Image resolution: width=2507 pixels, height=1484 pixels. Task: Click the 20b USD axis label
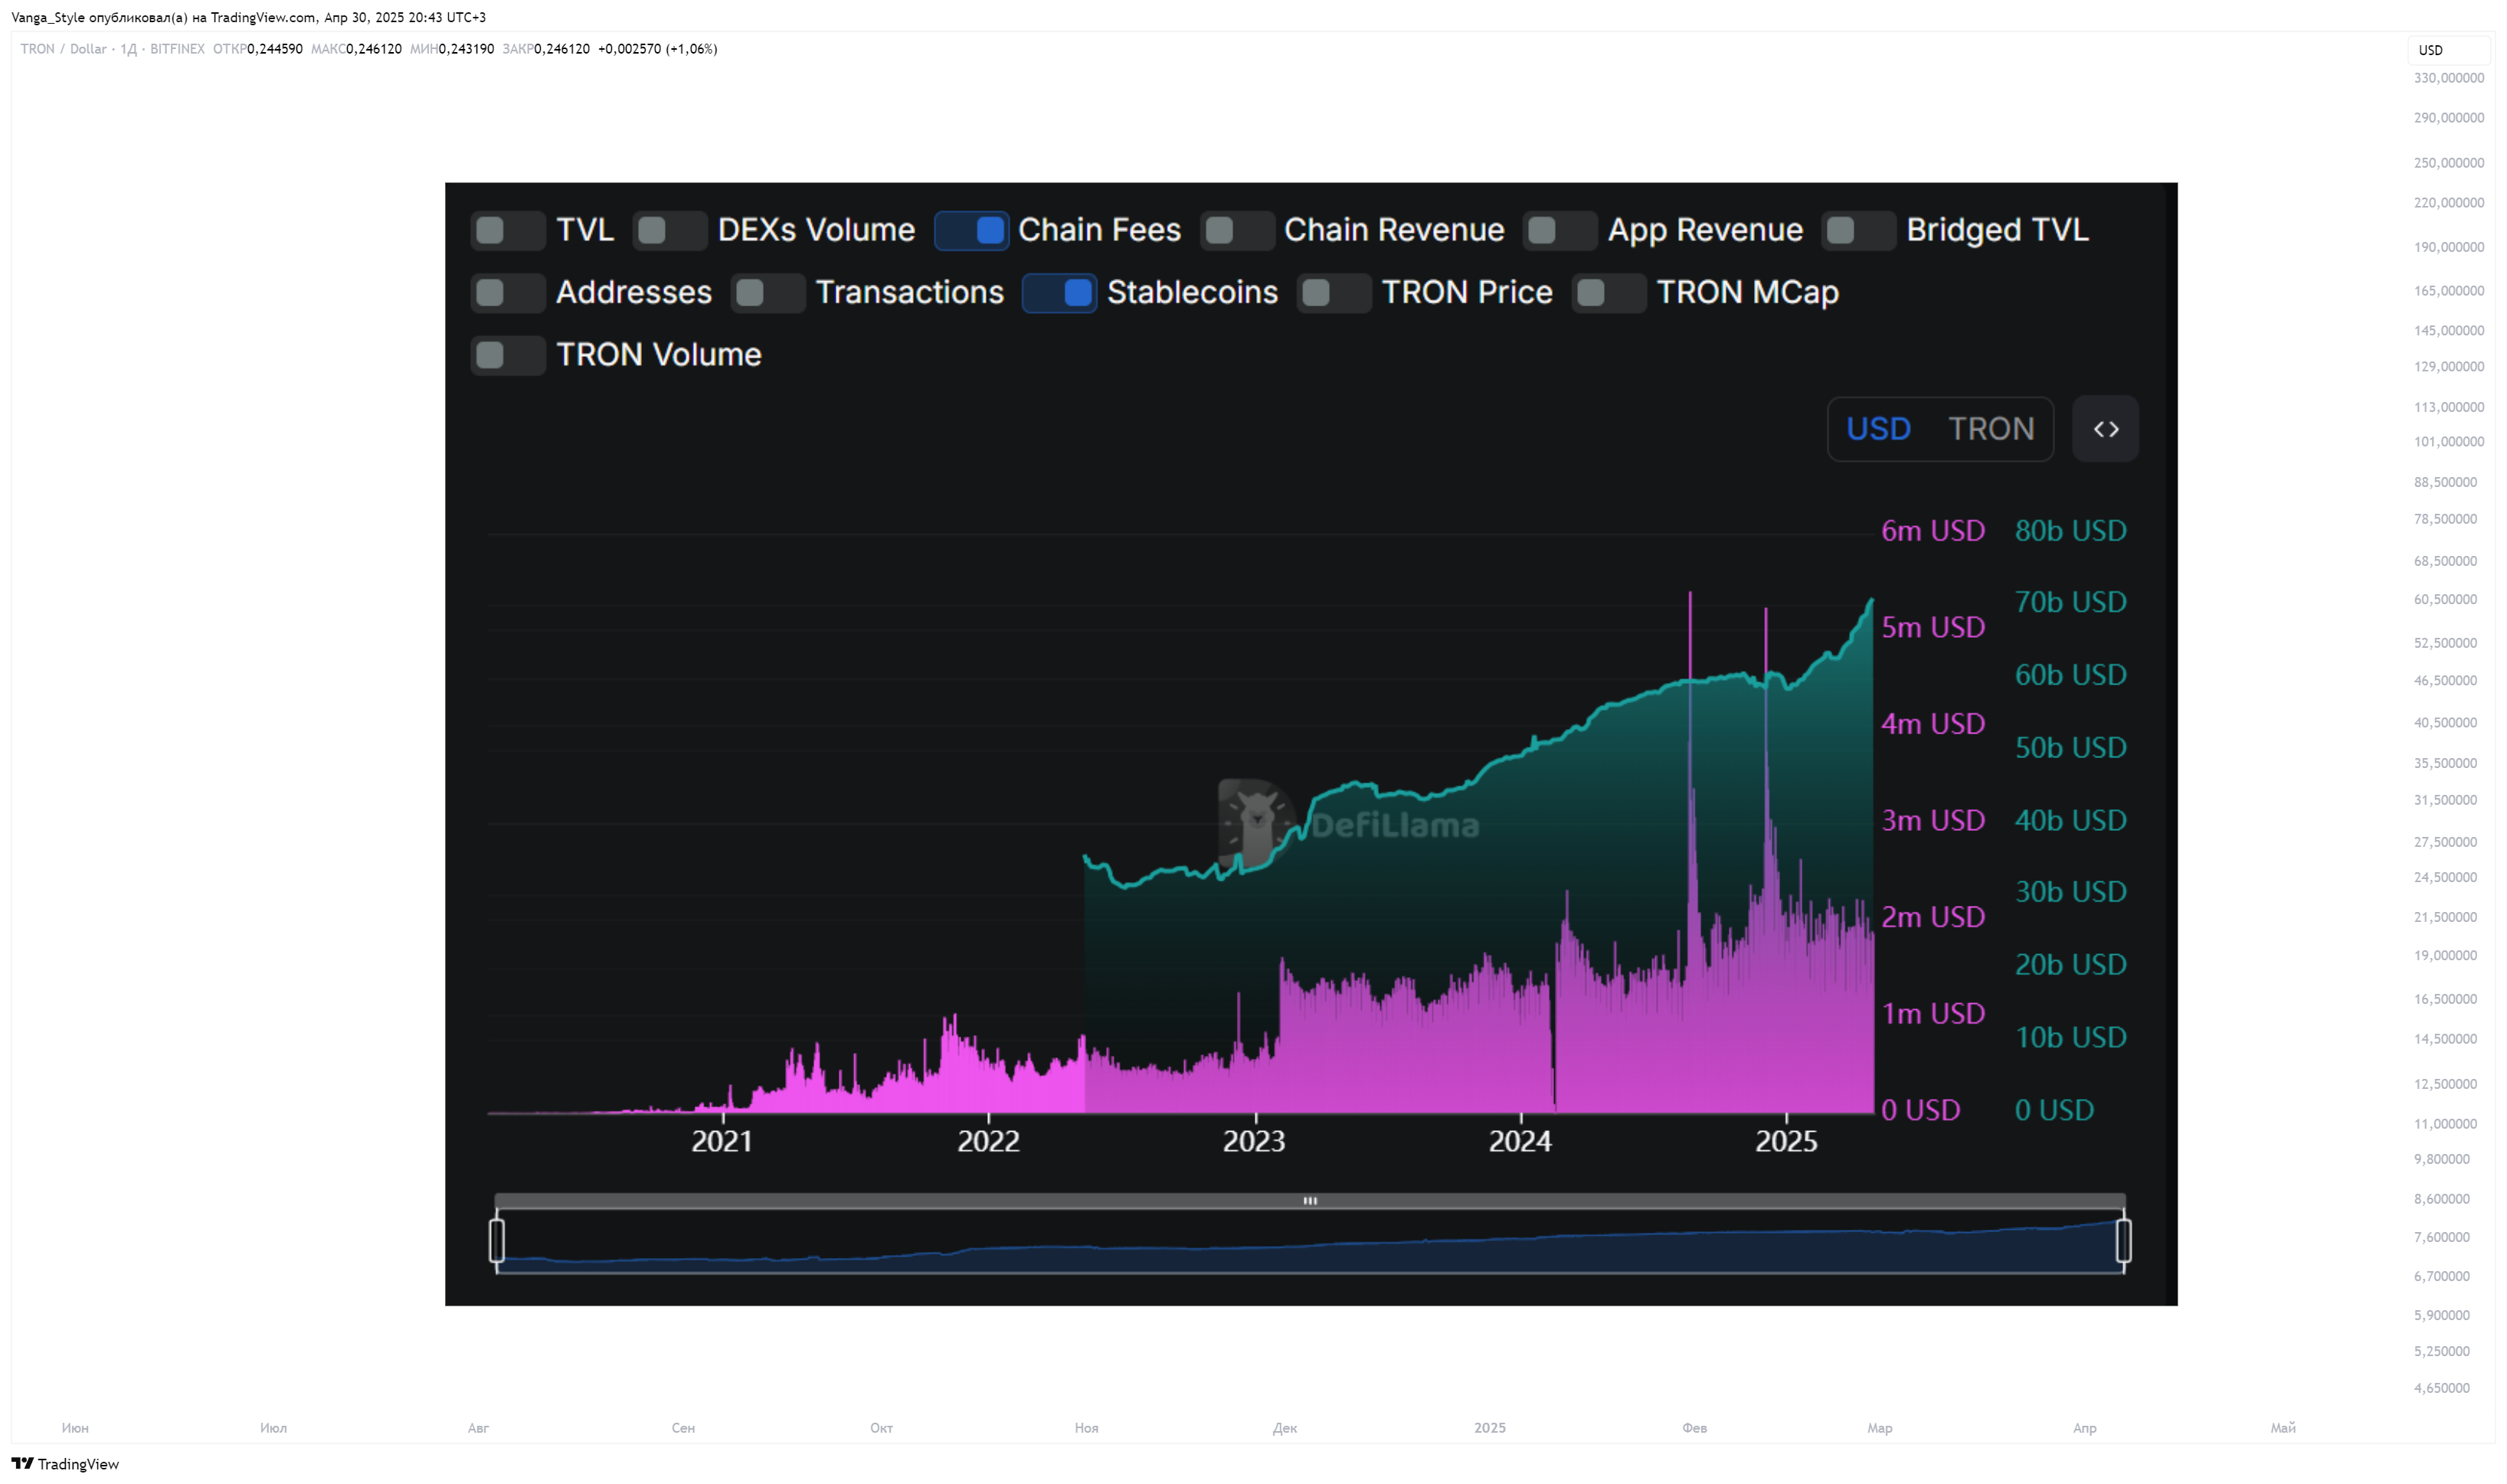point(2070,965)
